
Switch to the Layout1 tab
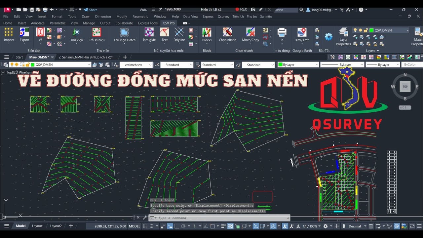tap(38, 226)
